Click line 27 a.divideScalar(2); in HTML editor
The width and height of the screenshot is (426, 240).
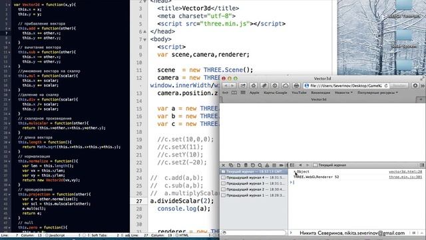(182, 201)
